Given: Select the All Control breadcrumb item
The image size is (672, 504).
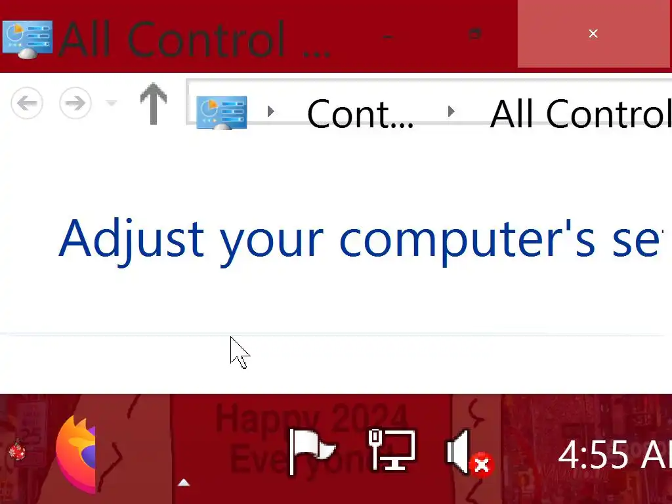Looking at the screenshot, I should click(581, 114).
